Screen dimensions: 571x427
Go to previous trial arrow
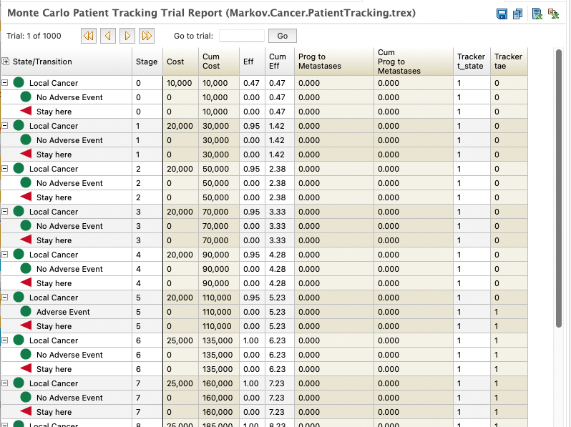click(x=108, y=36)
